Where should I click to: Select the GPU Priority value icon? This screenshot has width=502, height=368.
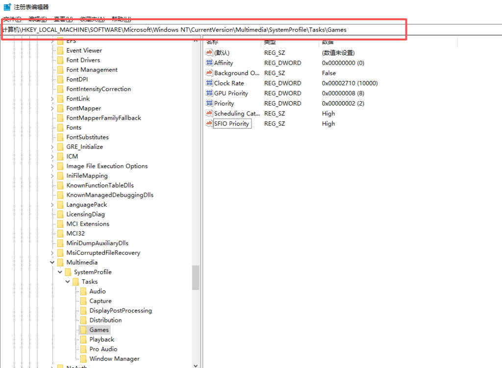[x=209, y=93]
